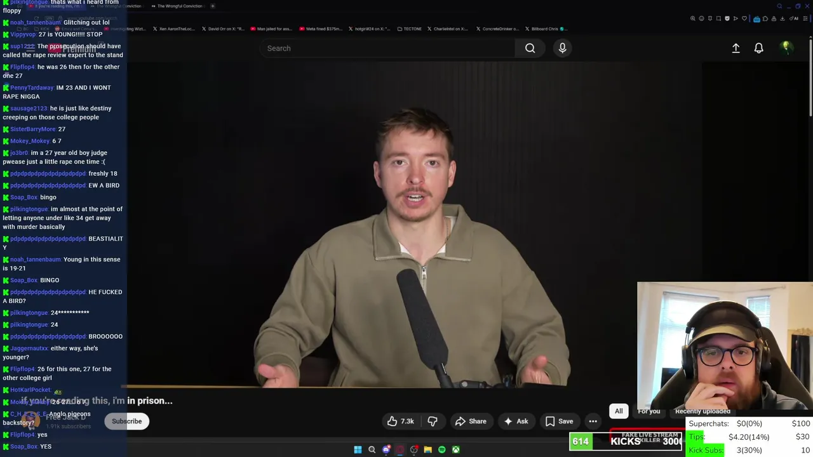This screenshot has width=813, height=457.
Task: Click chat username SisterBarryMore
Action: pyautogui.click(x=33, y=129)
